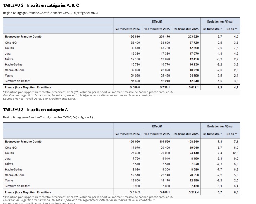Select value 195 810 for Bourgogne-Franche-Comté

pyautogui.click(x=135, y=37)
